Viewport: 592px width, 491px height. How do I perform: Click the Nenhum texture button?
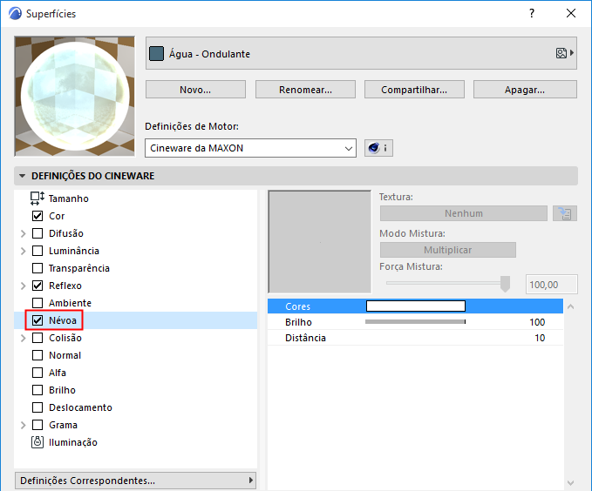pyautogui.click(x=464, y=213)
